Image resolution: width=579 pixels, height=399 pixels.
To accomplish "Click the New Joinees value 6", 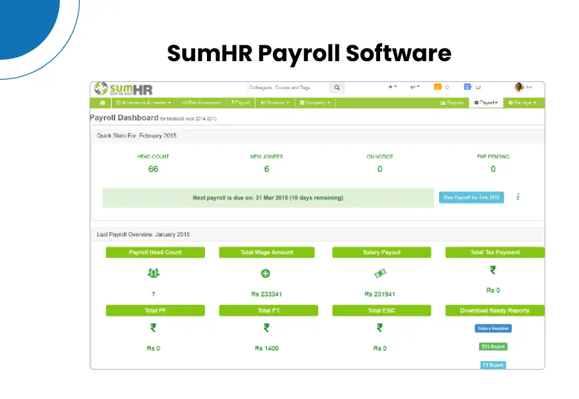I will pyautogui.click(x=267, y=169).
